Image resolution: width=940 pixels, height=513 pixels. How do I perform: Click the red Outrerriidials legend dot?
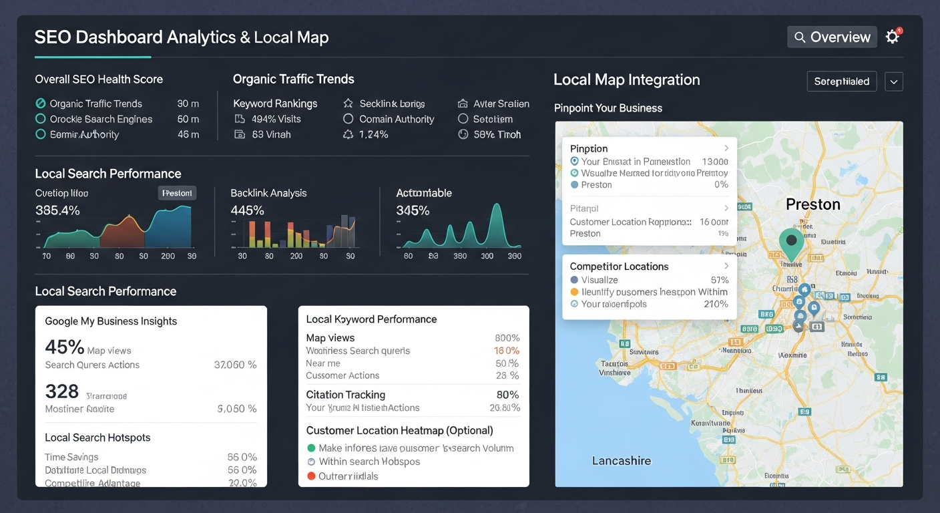pyautogui.click(x=311, y=476)
